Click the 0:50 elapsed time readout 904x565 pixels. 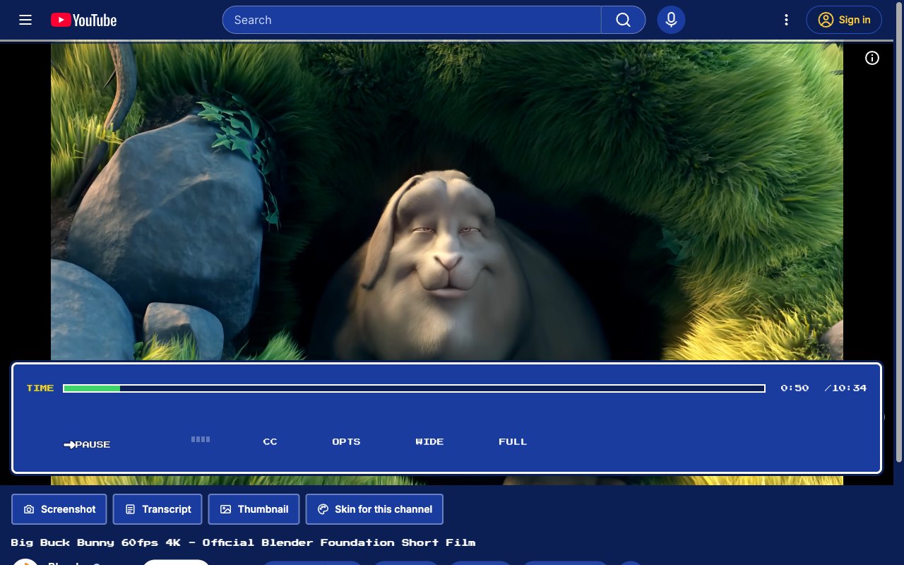pos(795,388)
